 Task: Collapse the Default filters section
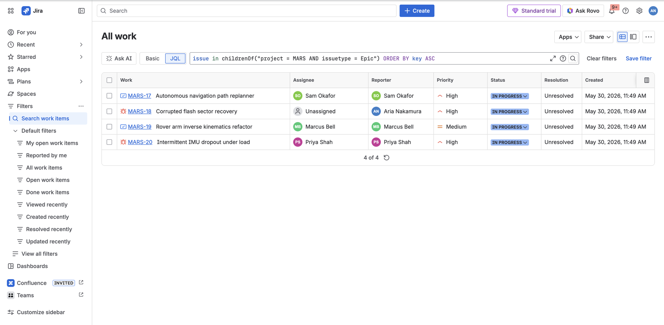pos(16,131)
